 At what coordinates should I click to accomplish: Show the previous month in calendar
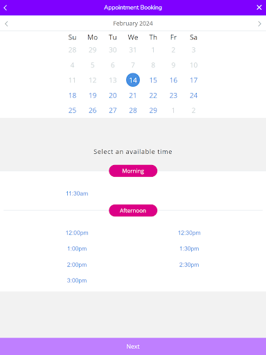pyautogui.click(x=6, y=24)
